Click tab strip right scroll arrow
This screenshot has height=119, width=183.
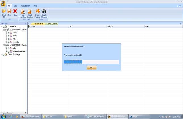pyautogui.click(x=181, y=24)
